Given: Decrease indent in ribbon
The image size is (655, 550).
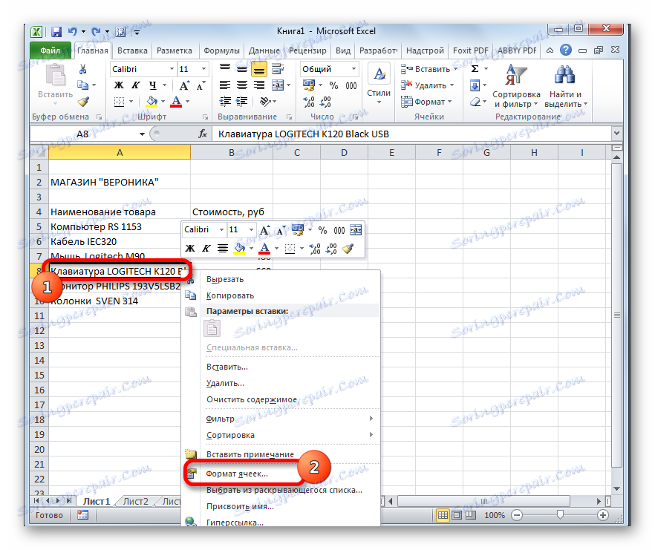Looking at the screenshot, I should (x=225, y=102).
